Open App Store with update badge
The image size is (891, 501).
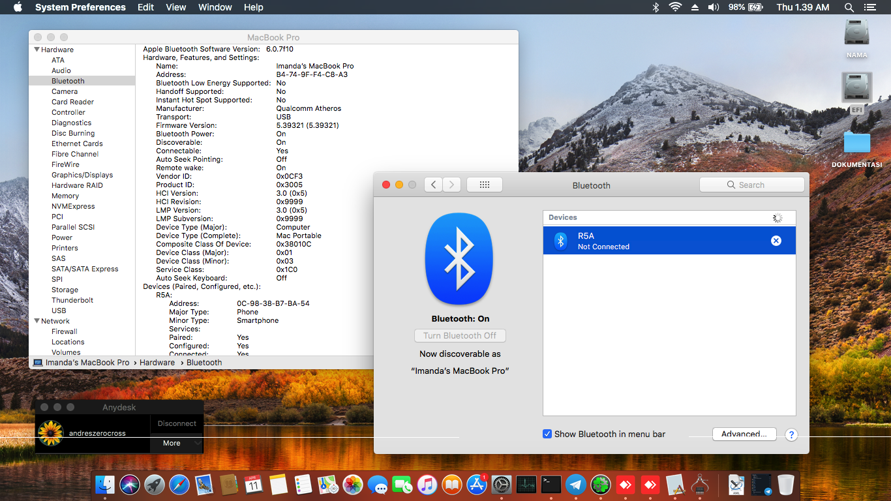click(x=477, y=484)
